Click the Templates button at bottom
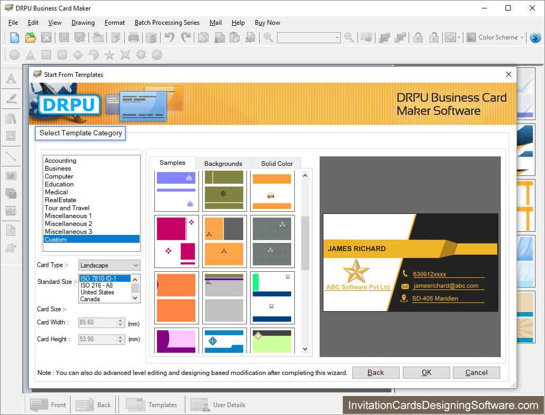Viewport: 545px width, 415px height. point(151,405)
